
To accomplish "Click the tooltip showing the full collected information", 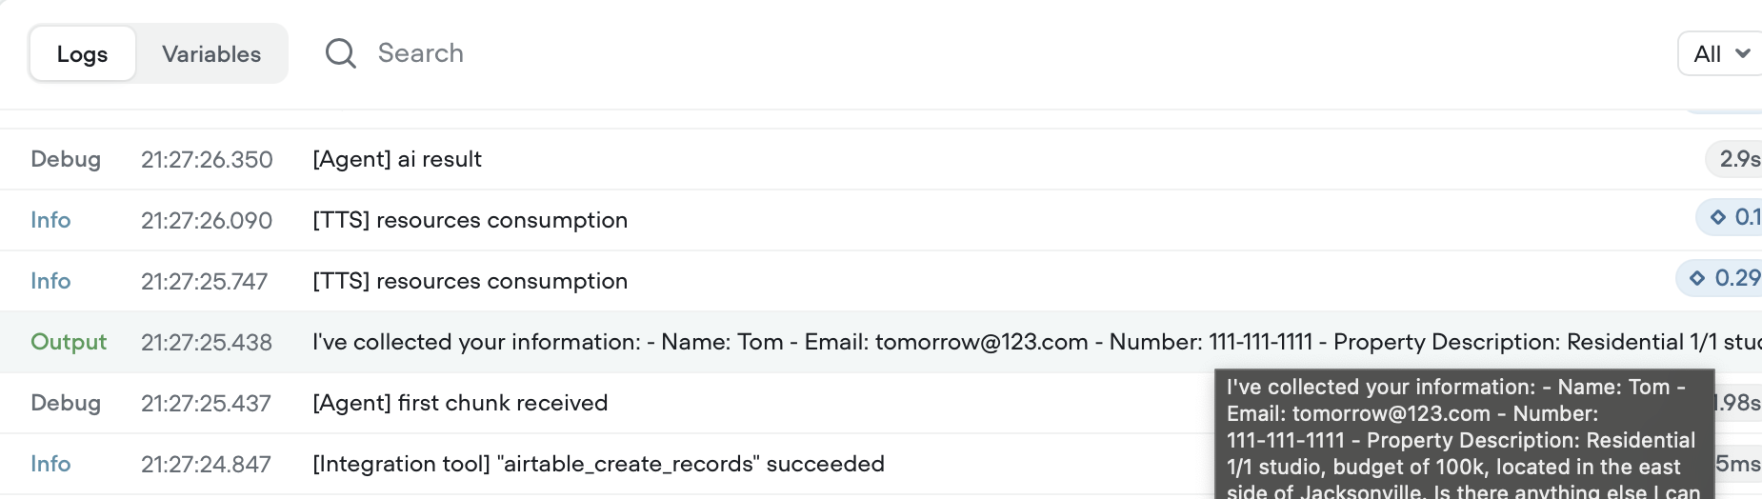I will 1465,435.
